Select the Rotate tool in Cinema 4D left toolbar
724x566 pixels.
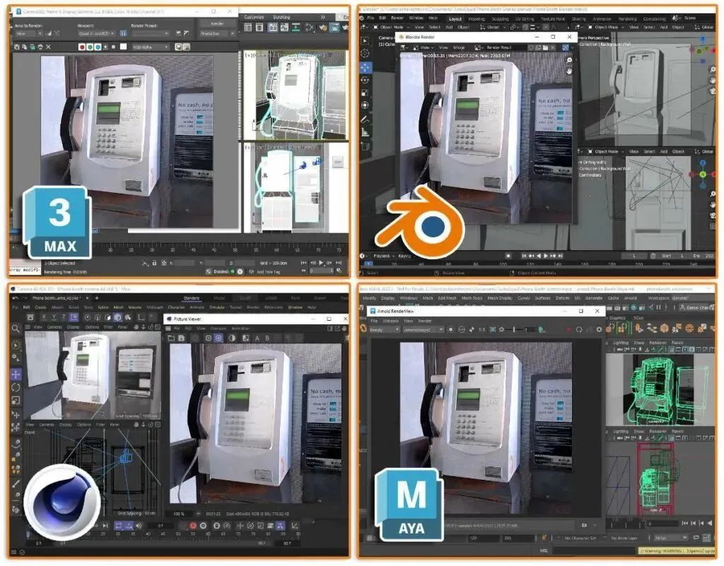coord(16,387)
